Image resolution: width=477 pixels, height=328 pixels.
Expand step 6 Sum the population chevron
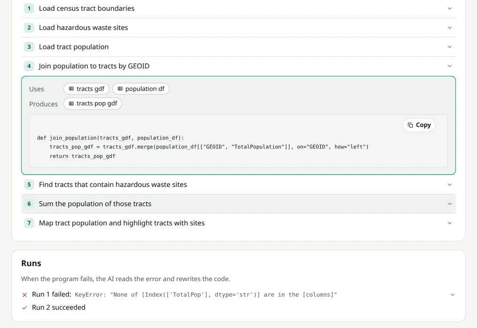pos(450,204)
